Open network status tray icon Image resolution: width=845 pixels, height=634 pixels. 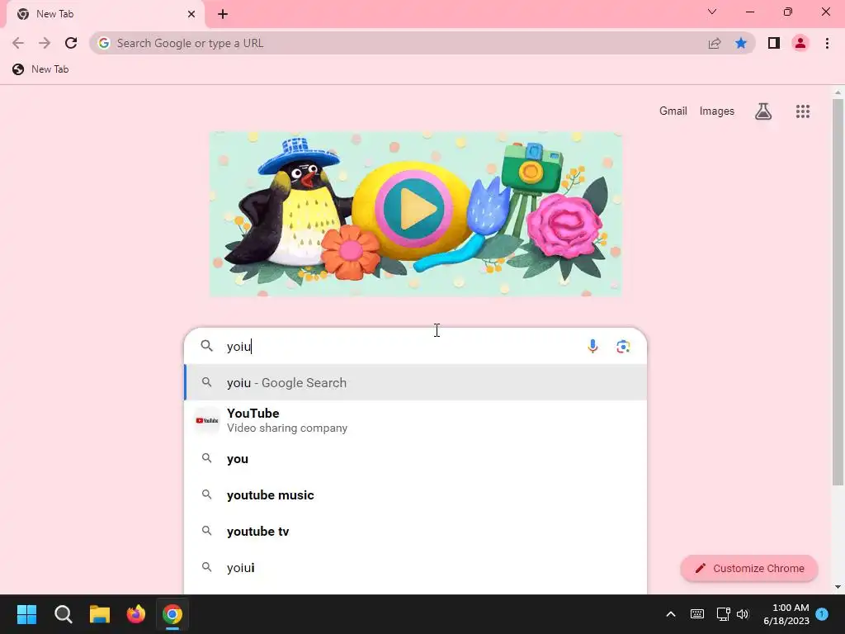(723, 614)
